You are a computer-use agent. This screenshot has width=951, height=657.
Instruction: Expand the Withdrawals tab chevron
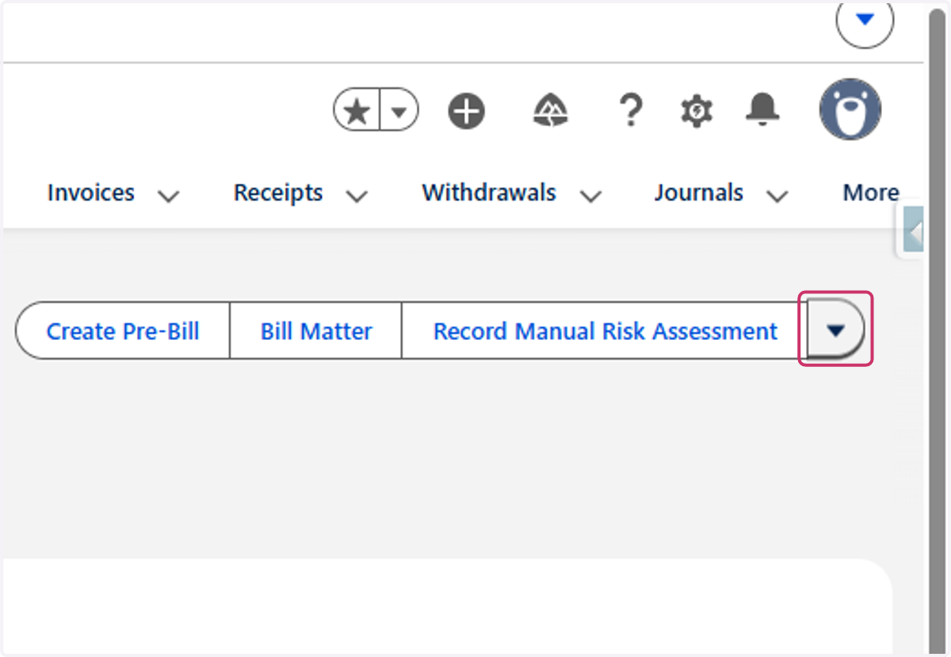point(590,196)
